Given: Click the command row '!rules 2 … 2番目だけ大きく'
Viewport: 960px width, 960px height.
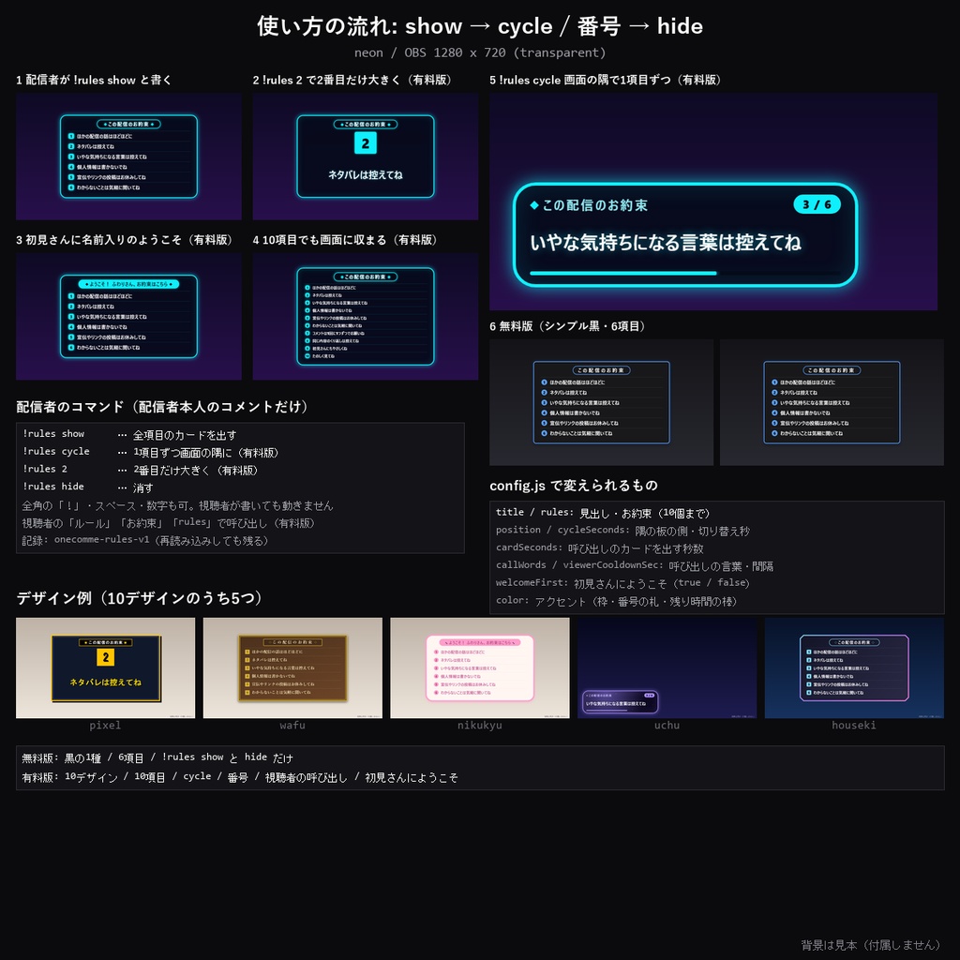Looking at the screenshot, I should [142, 471].
